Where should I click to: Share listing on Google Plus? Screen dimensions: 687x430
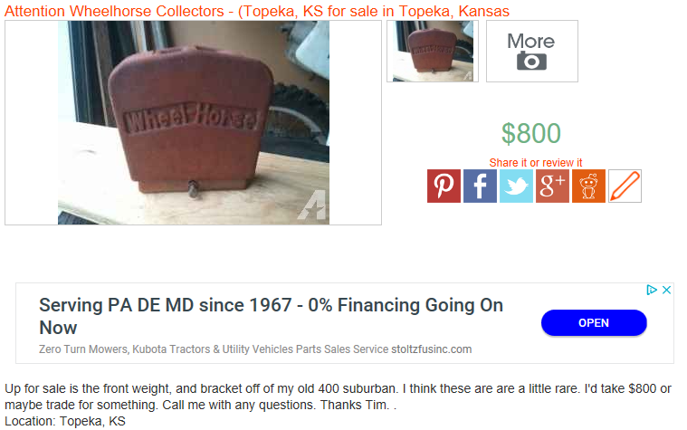pyautogui.click(x=552, y=186)
